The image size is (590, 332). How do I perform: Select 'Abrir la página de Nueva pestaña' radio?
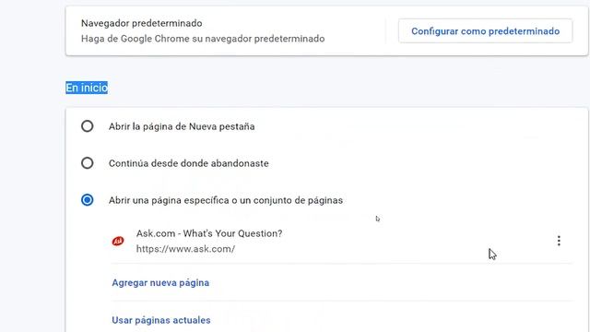click(x=88, y=126)
